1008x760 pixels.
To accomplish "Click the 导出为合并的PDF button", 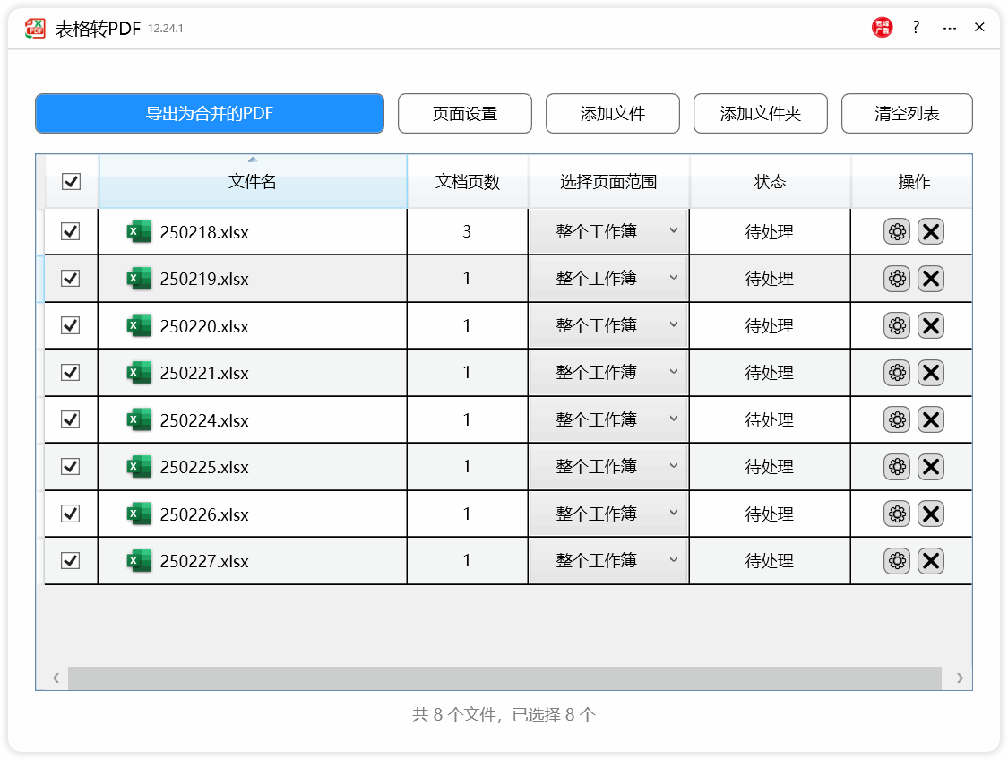I will click(210, 113).
